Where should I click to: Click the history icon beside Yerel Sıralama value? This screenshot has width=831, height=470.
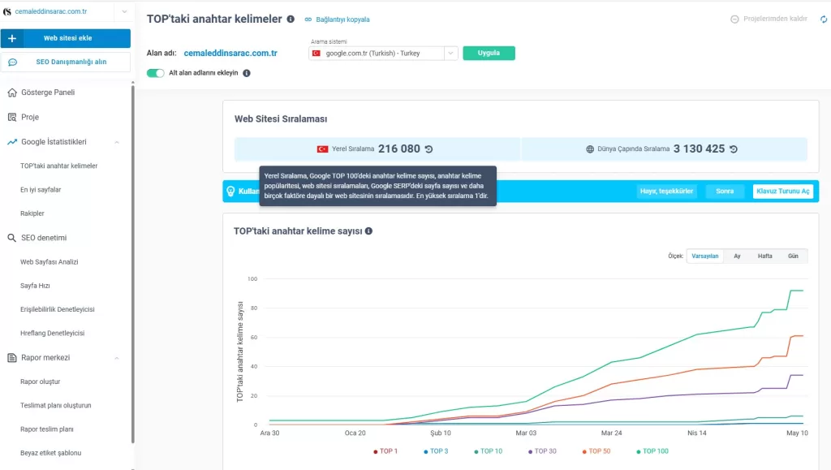[x=428, y=149]
